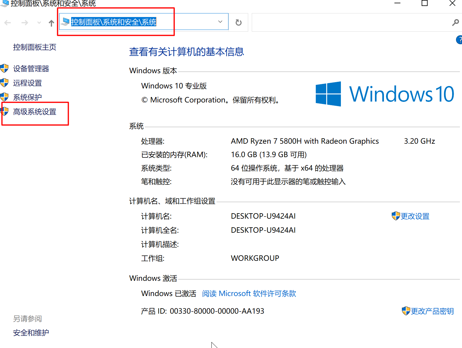Open help via the question mark icon
Viewport: 462px width, 348px height.
coord(459,40)
